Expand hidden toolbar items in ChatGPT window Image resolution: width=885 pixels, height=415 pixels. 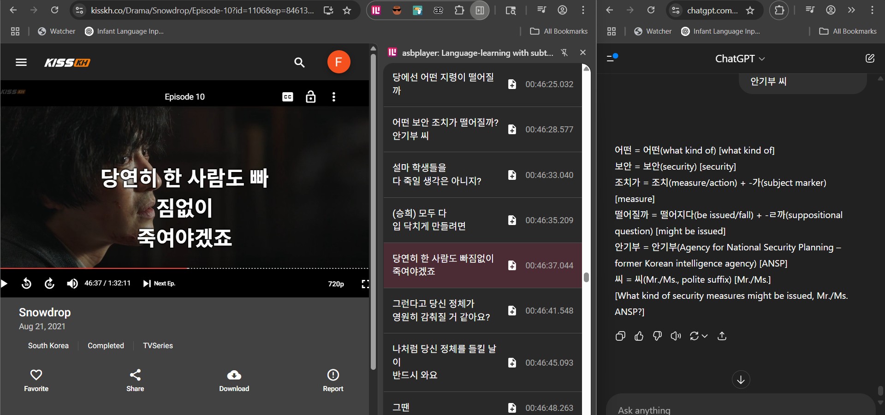click(x=851, y=10)
